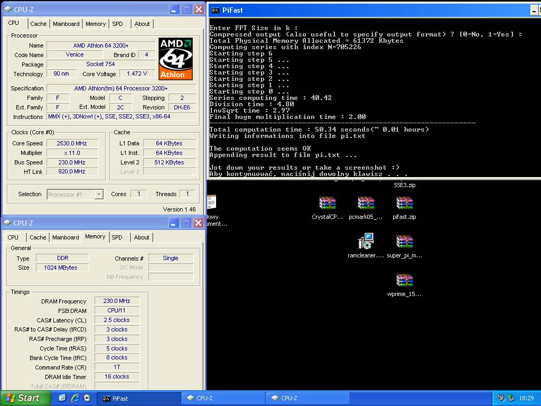Click the Total computation time line in PiFast
This screenshot has height=406, width=541.
319,130
